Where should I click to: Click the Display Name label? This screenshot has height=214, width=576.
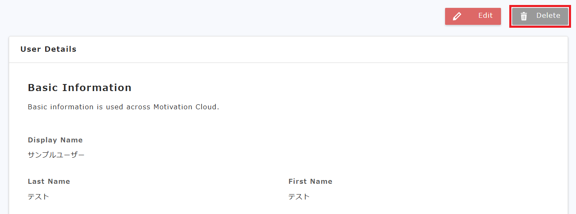pyautogui.click(x=55, y=140)
